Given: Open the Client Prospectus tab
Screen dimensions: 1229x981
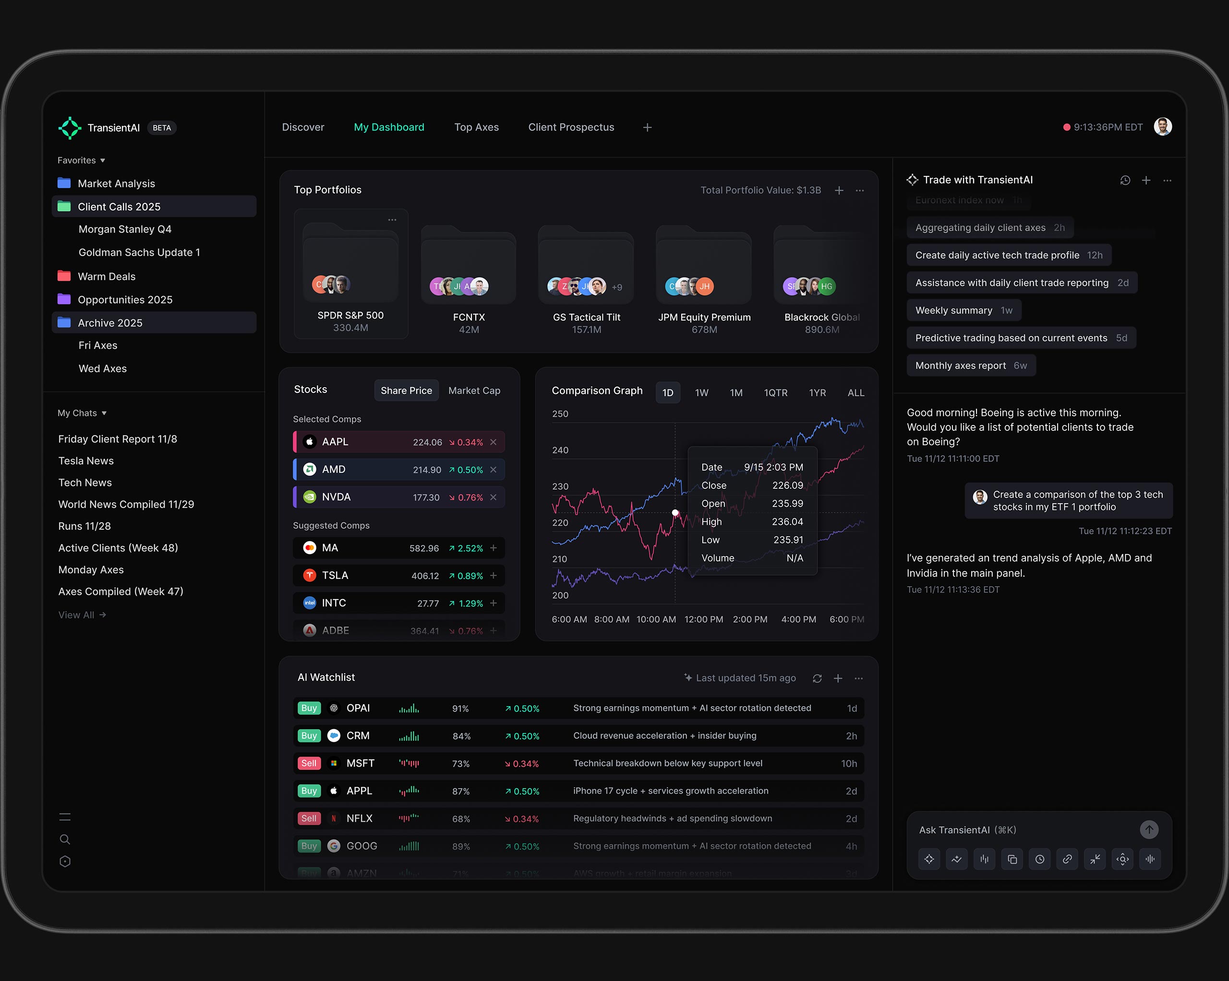Looking at the screenshot, I should pyautogui.click(x=571, y=128).
